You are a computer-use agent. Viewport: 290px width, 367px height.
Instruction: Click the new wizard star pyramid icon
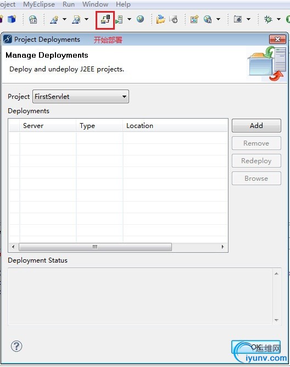pos(54,19)
